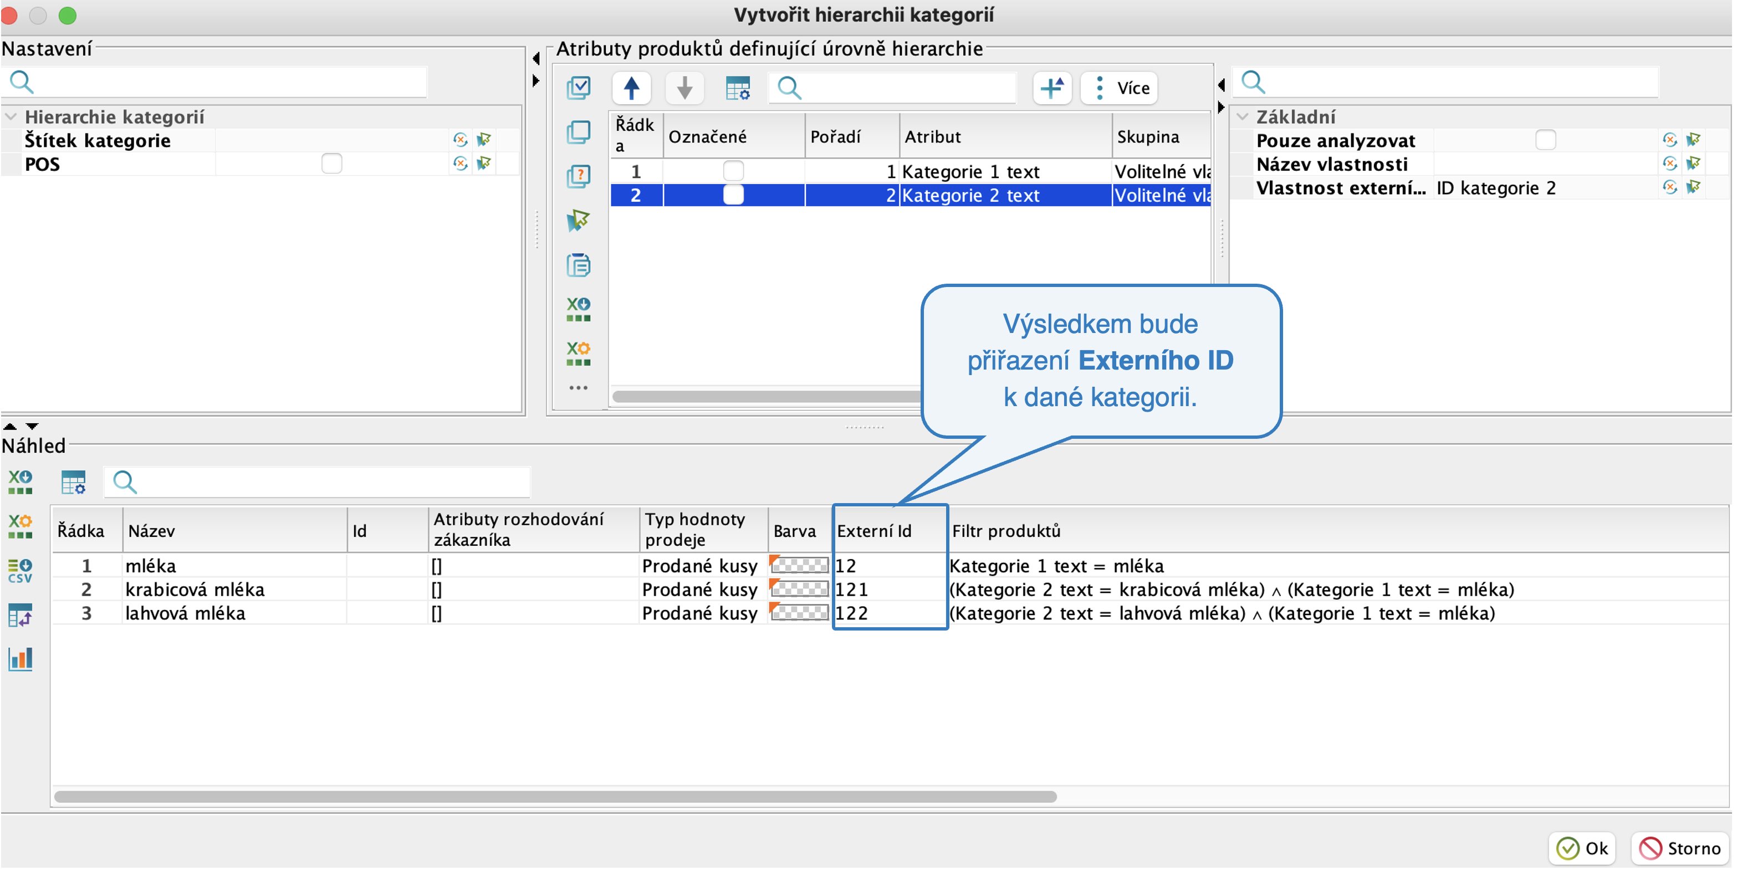Image resolution: width=1737 pixels, height=871 pixels.
Task: Click table transpose icon in Náhled sidebar
Action: pos(20,615)
